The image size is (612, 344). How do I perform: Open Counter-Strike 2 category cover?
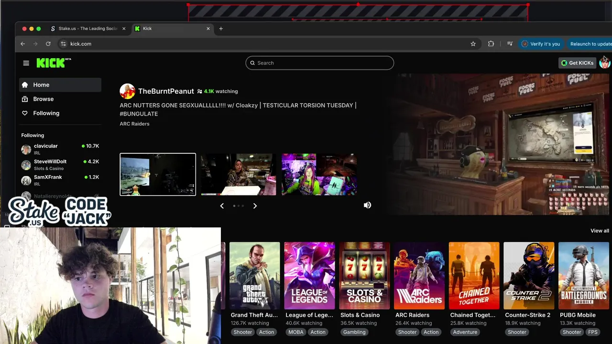click(x=529, y=276)
